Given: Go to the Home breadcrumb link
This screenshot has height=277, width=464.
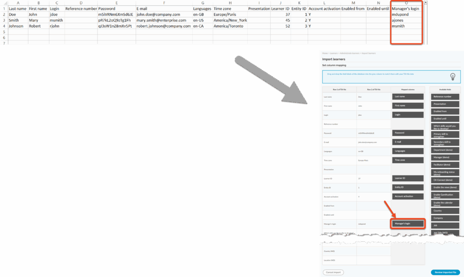Looking at the screenshot, I should pos(325,53).
